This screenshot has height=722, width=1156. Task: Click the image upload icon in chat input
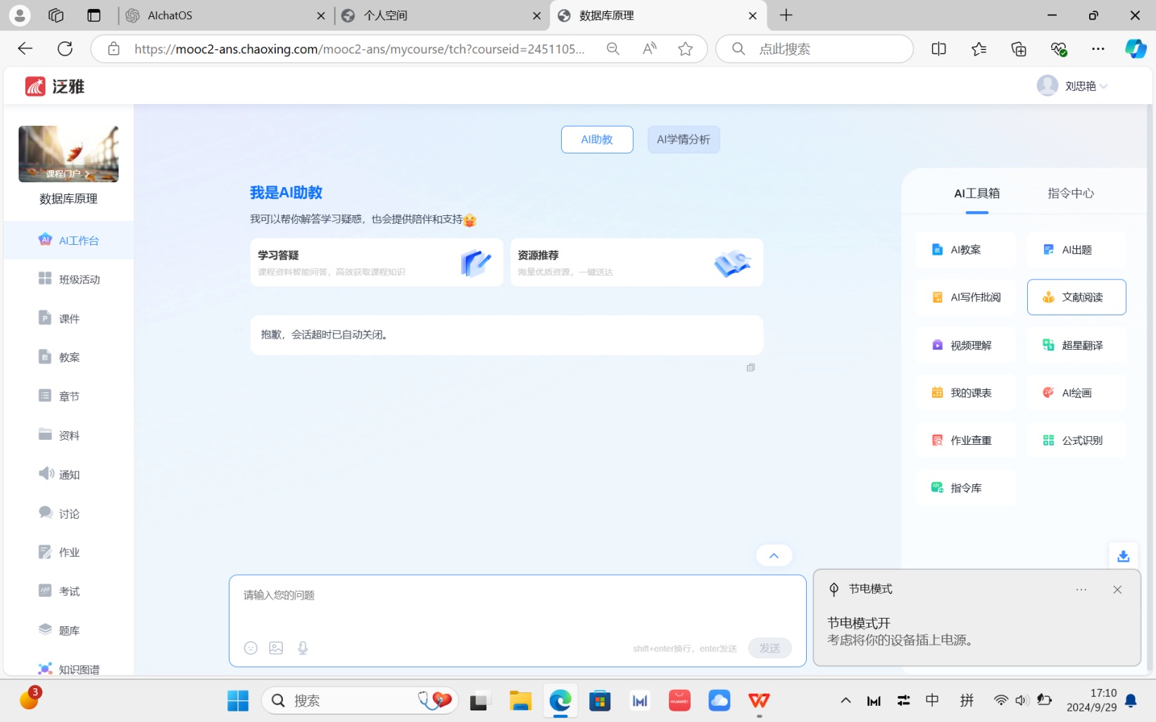tap(276, 648)
